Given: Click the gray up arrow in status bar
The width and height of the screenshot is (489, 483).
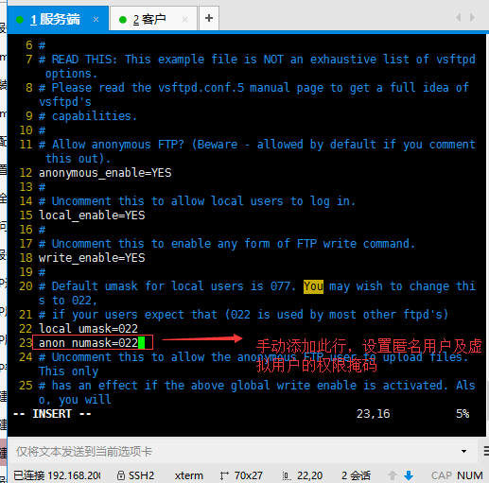Looking at the screenshot, I should point(393,475).
